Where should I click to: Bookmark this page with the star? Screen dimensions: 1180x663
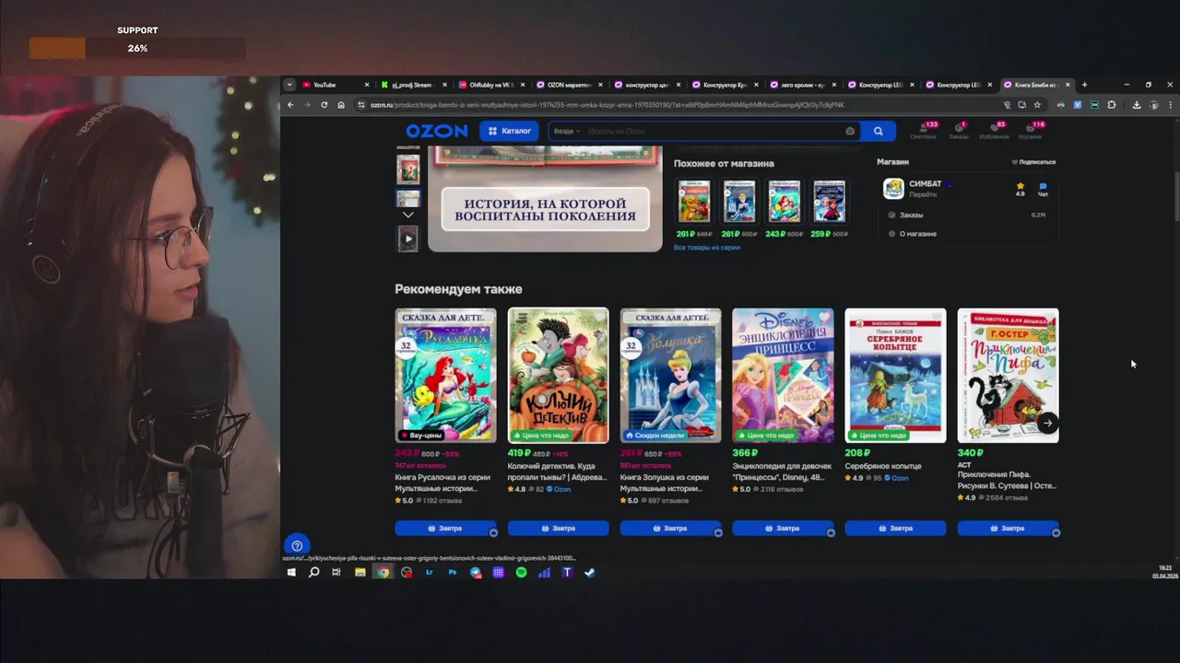[x=1037, y=105]
